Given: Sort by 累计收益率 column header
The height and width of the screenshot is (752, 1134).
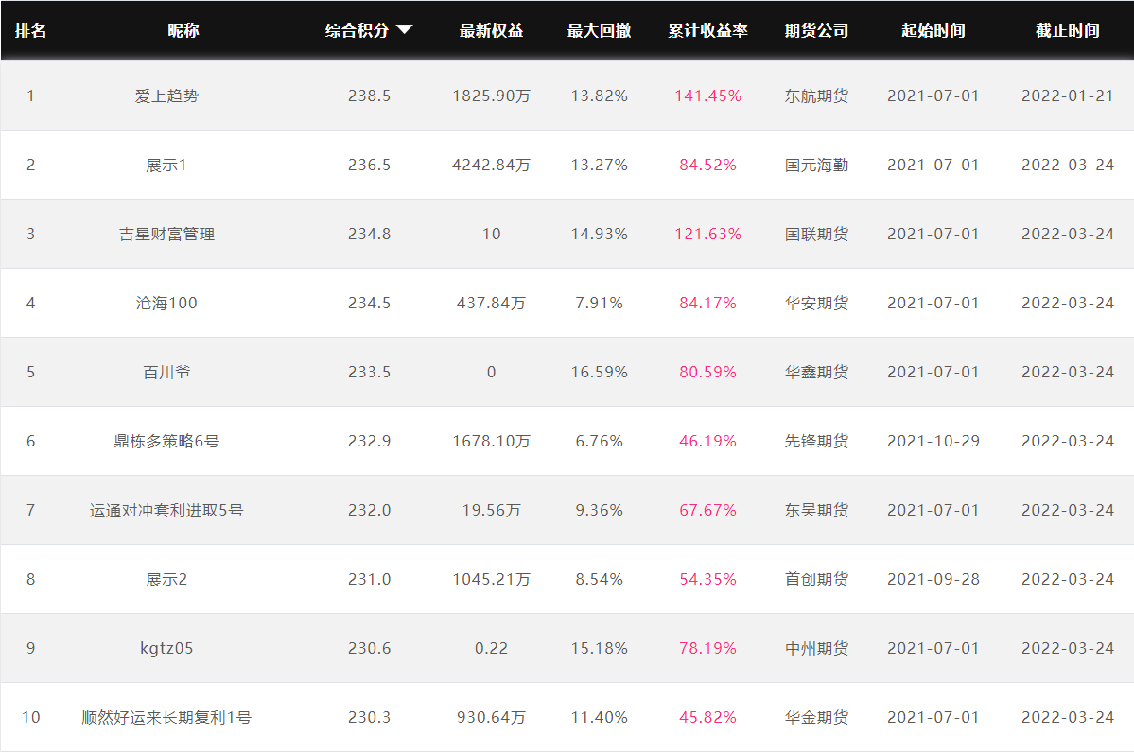Looking at the screenshot, I should [707, 30].
